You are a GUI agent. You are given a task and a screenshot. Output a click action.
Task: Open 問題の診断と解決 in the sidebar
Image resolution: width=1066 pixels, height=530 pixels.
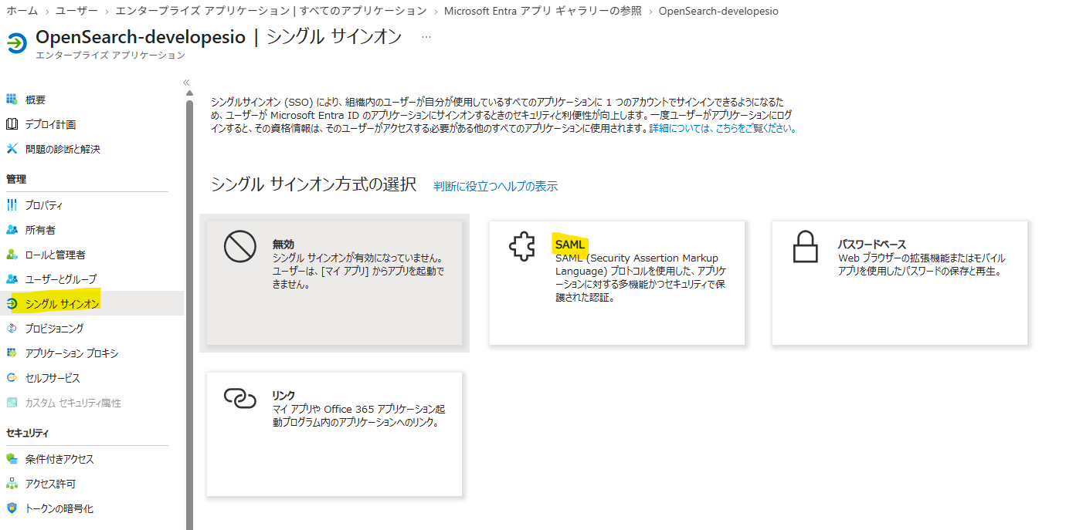(63, 149)
